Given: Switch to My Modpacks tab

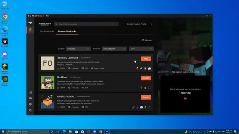Looking at the screenshot, I should coord(47,31).
